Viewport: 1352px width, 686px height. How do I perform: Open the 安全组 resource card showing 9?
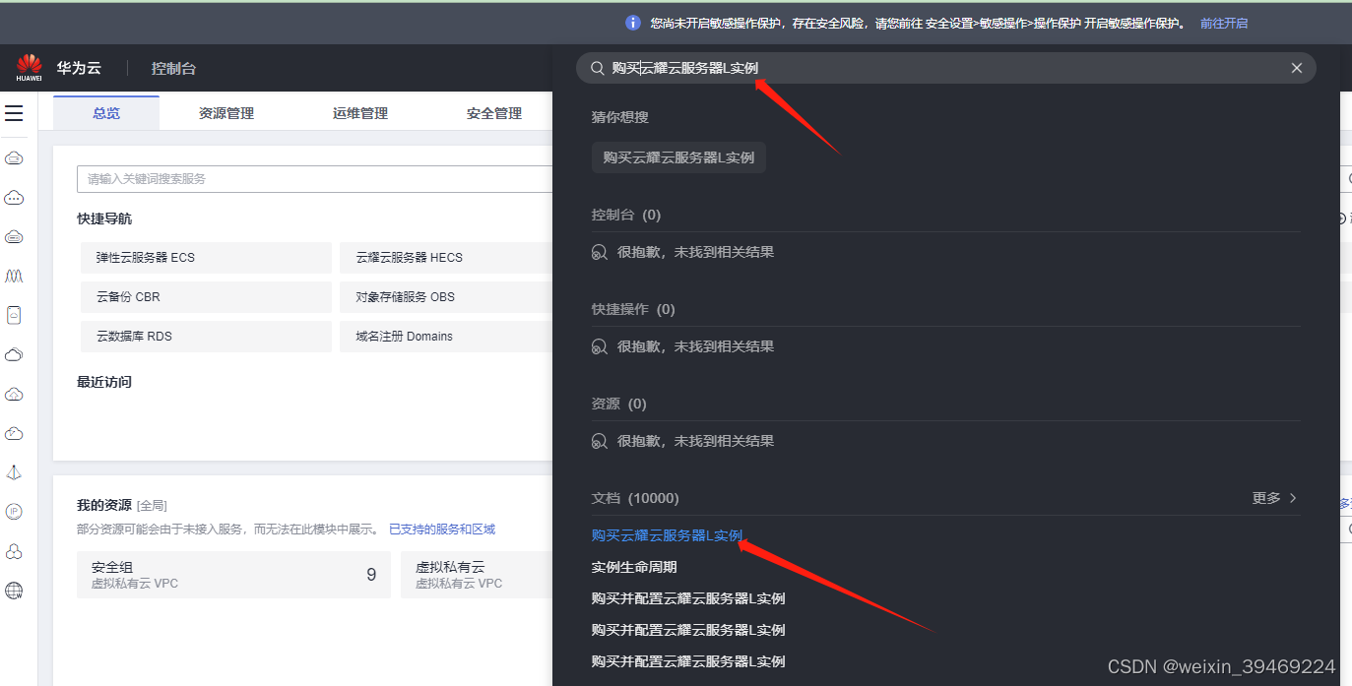tap(233, 575)
